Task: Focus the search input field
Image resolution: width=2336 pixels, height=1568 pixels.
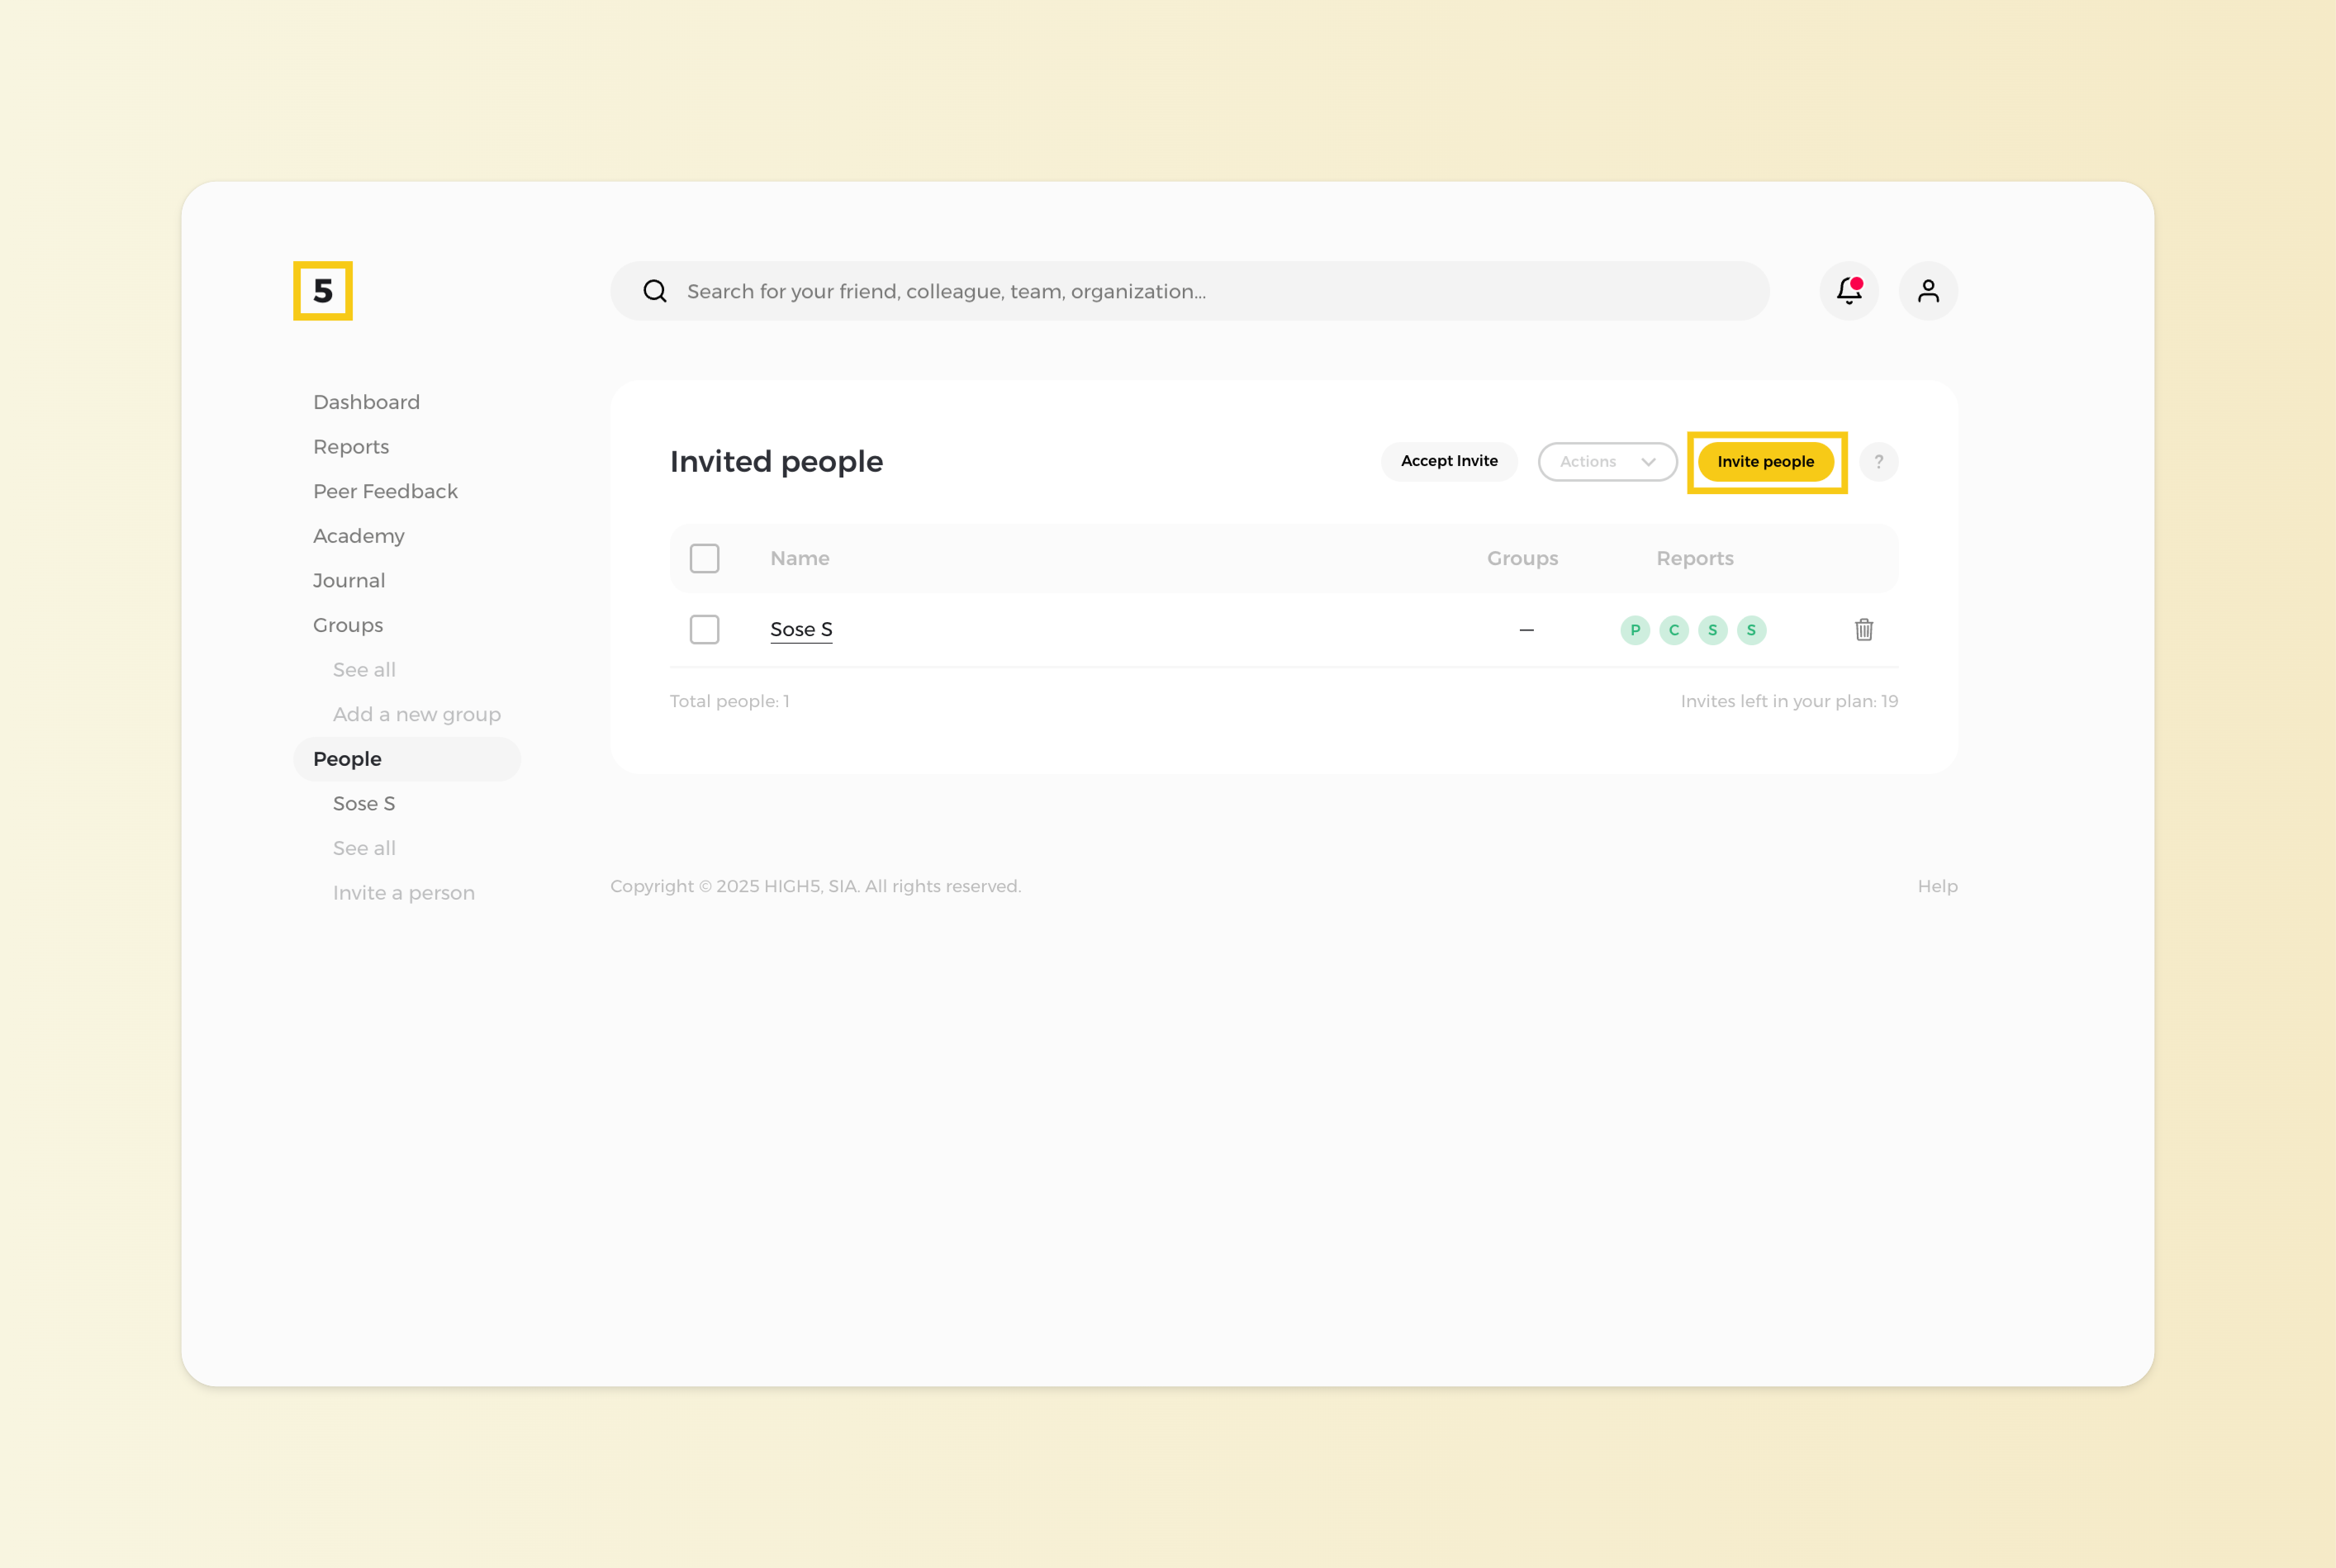Action: coord(1199,291)
